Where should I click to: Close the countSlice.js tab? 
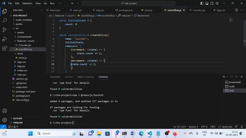pyautogui.click(x=184, y=10)
